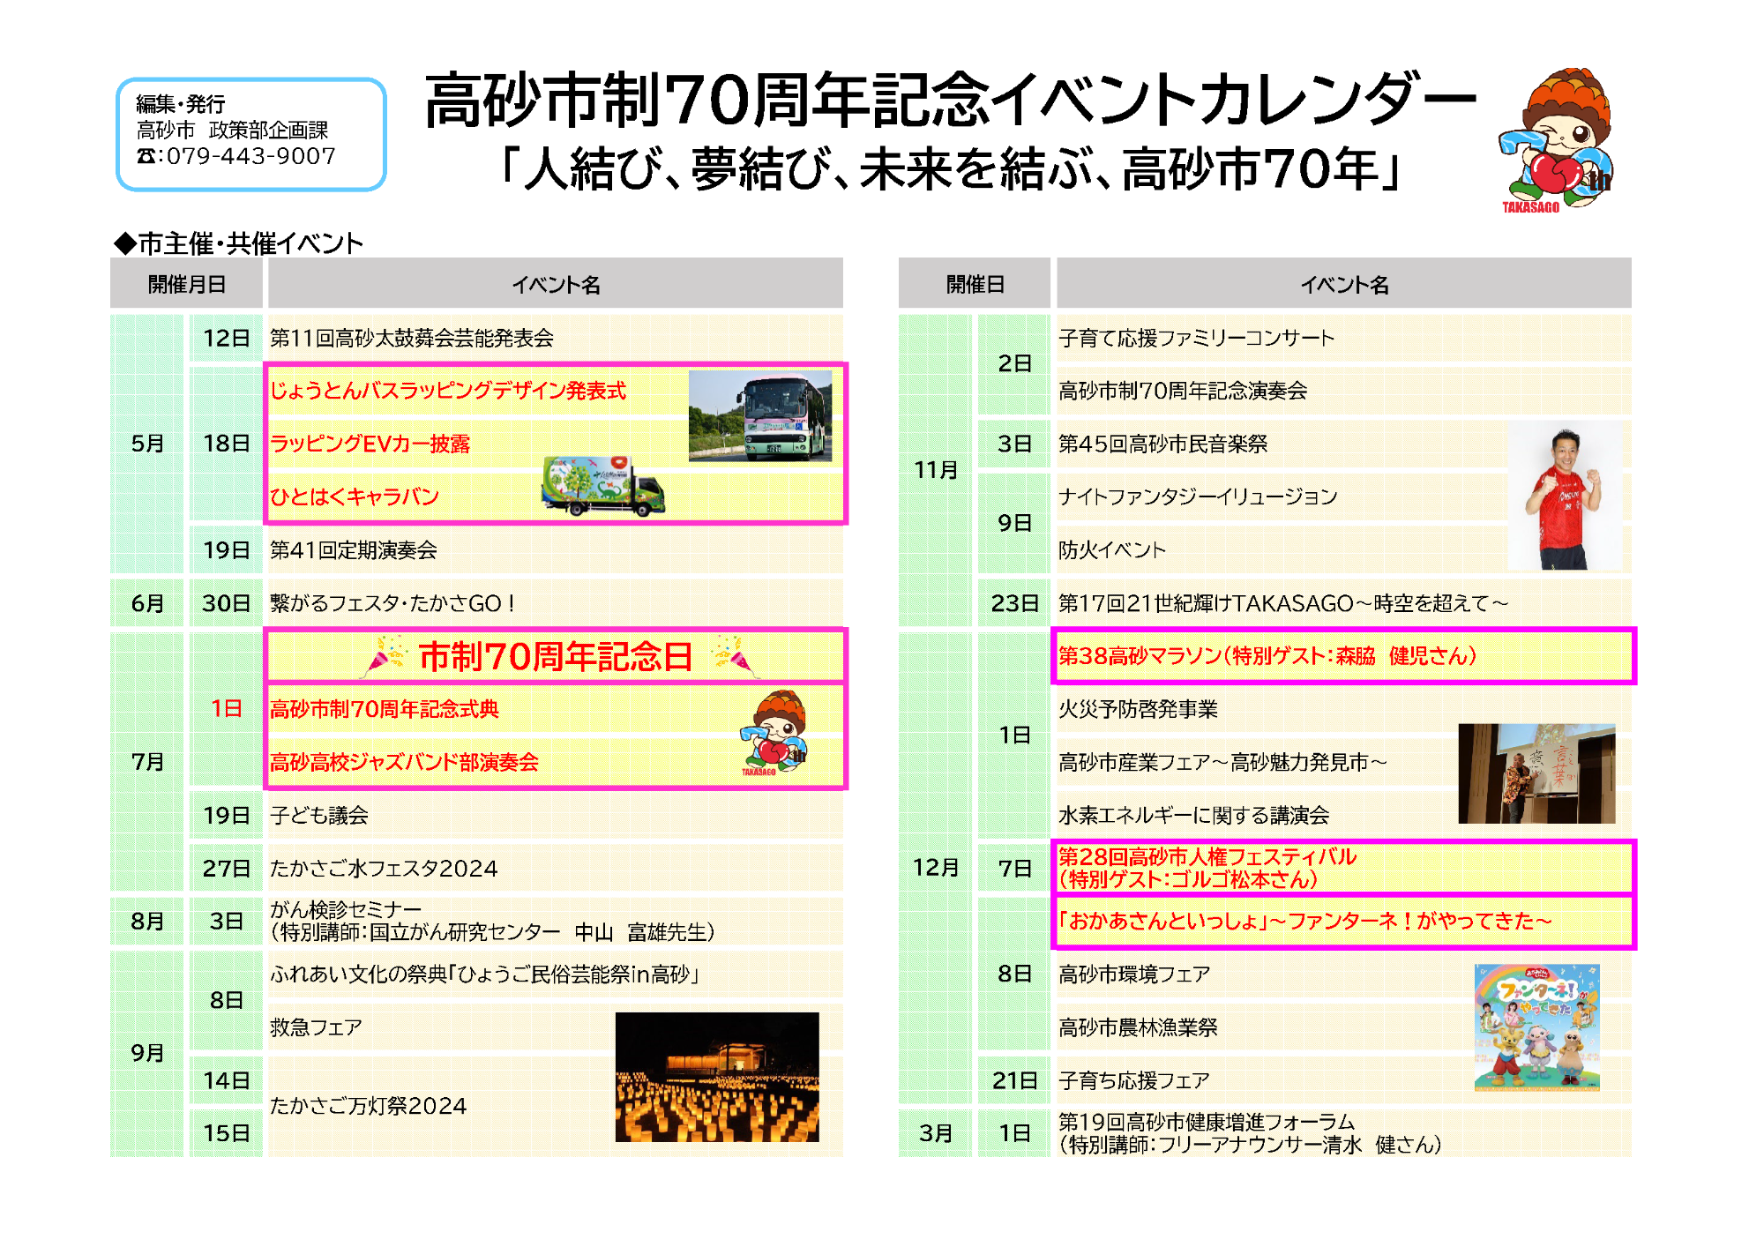Click the ◆市主催・共催イベント heading
1764x1247 pixels.
[x=238, y=243]
